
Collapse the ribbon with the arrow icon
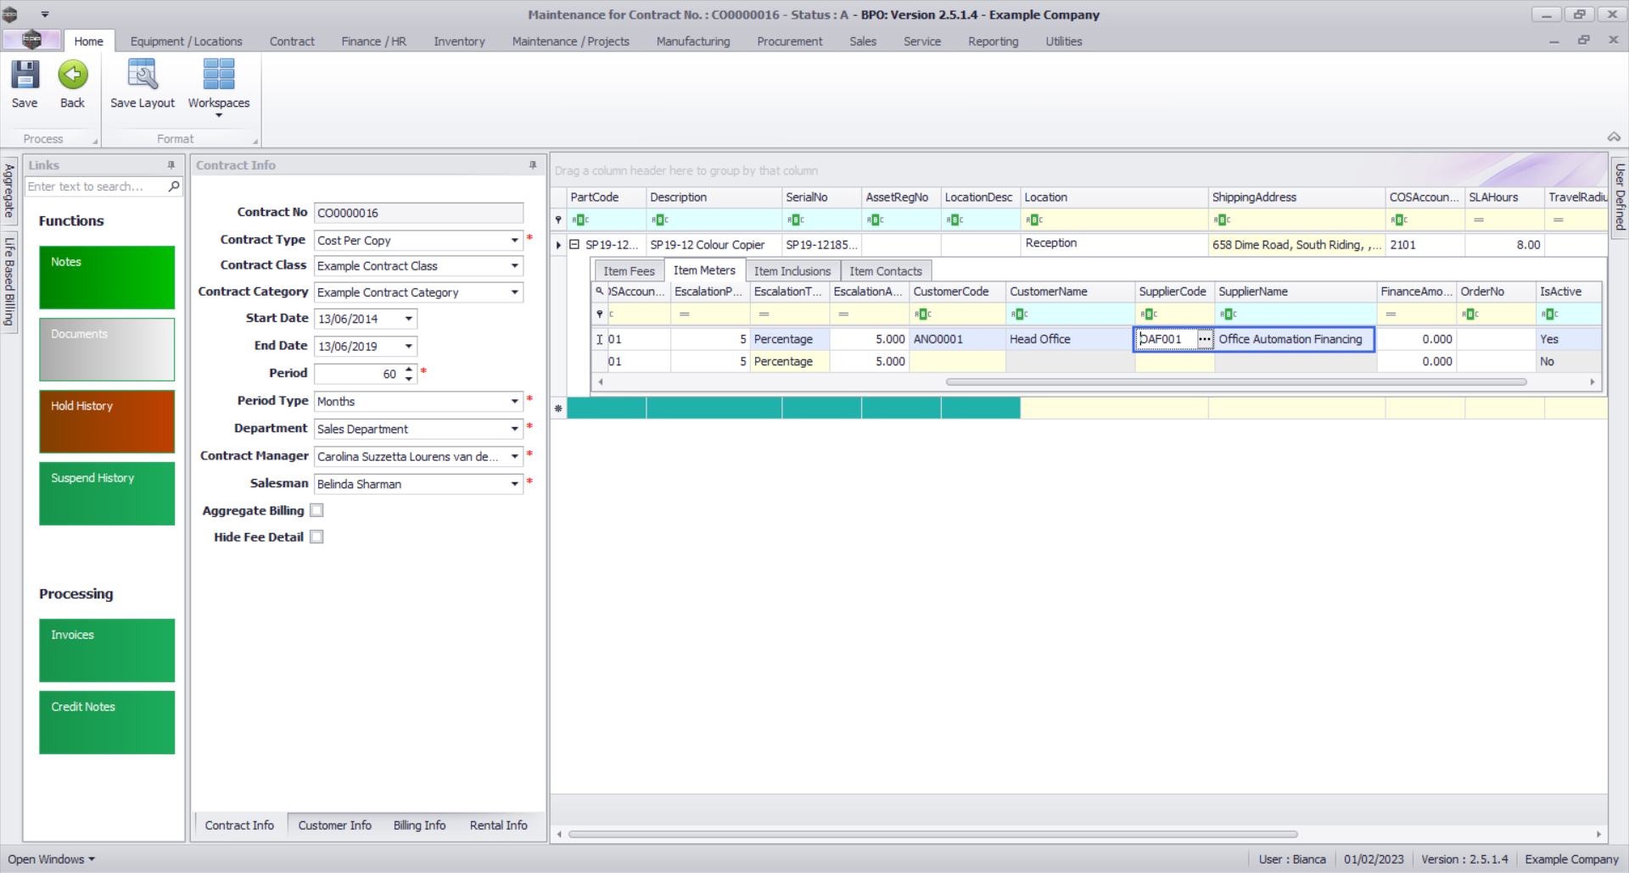pos(1613,137)
